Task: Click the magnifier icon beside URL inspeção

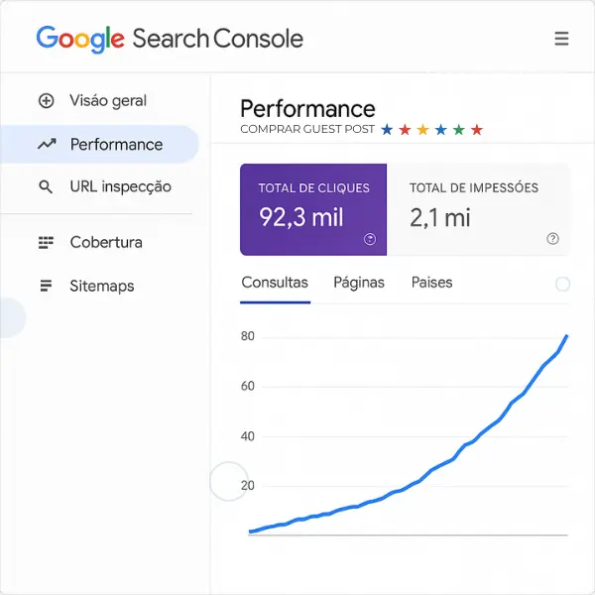Action: click(46, 186)
